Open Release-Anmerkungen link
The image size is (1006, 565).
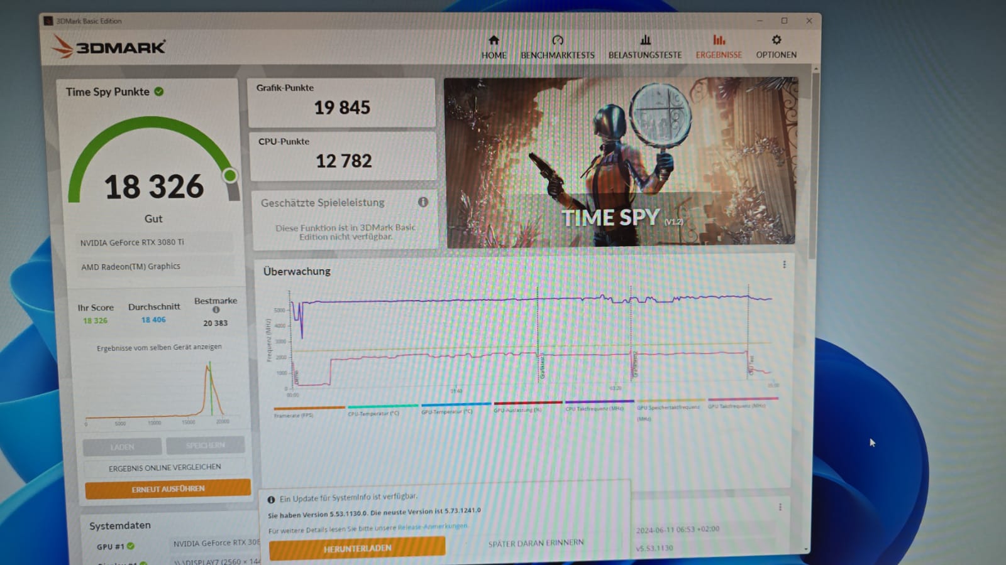click(x=433, y=527)
